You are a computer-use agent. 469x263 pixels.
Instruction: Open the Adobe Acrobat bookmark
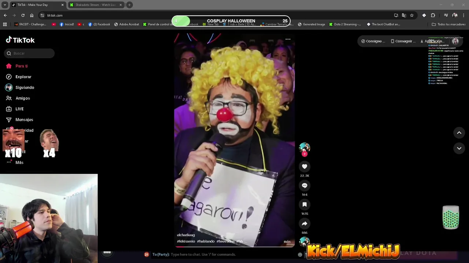coord(127,24)
